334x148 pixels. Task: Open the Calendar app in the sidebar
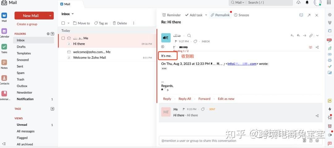tap(4, 31)
